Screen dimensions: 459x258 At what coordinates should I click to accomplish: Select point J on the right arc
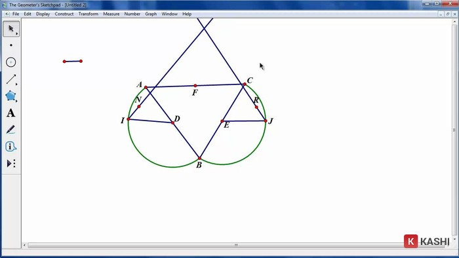point(266,120)
